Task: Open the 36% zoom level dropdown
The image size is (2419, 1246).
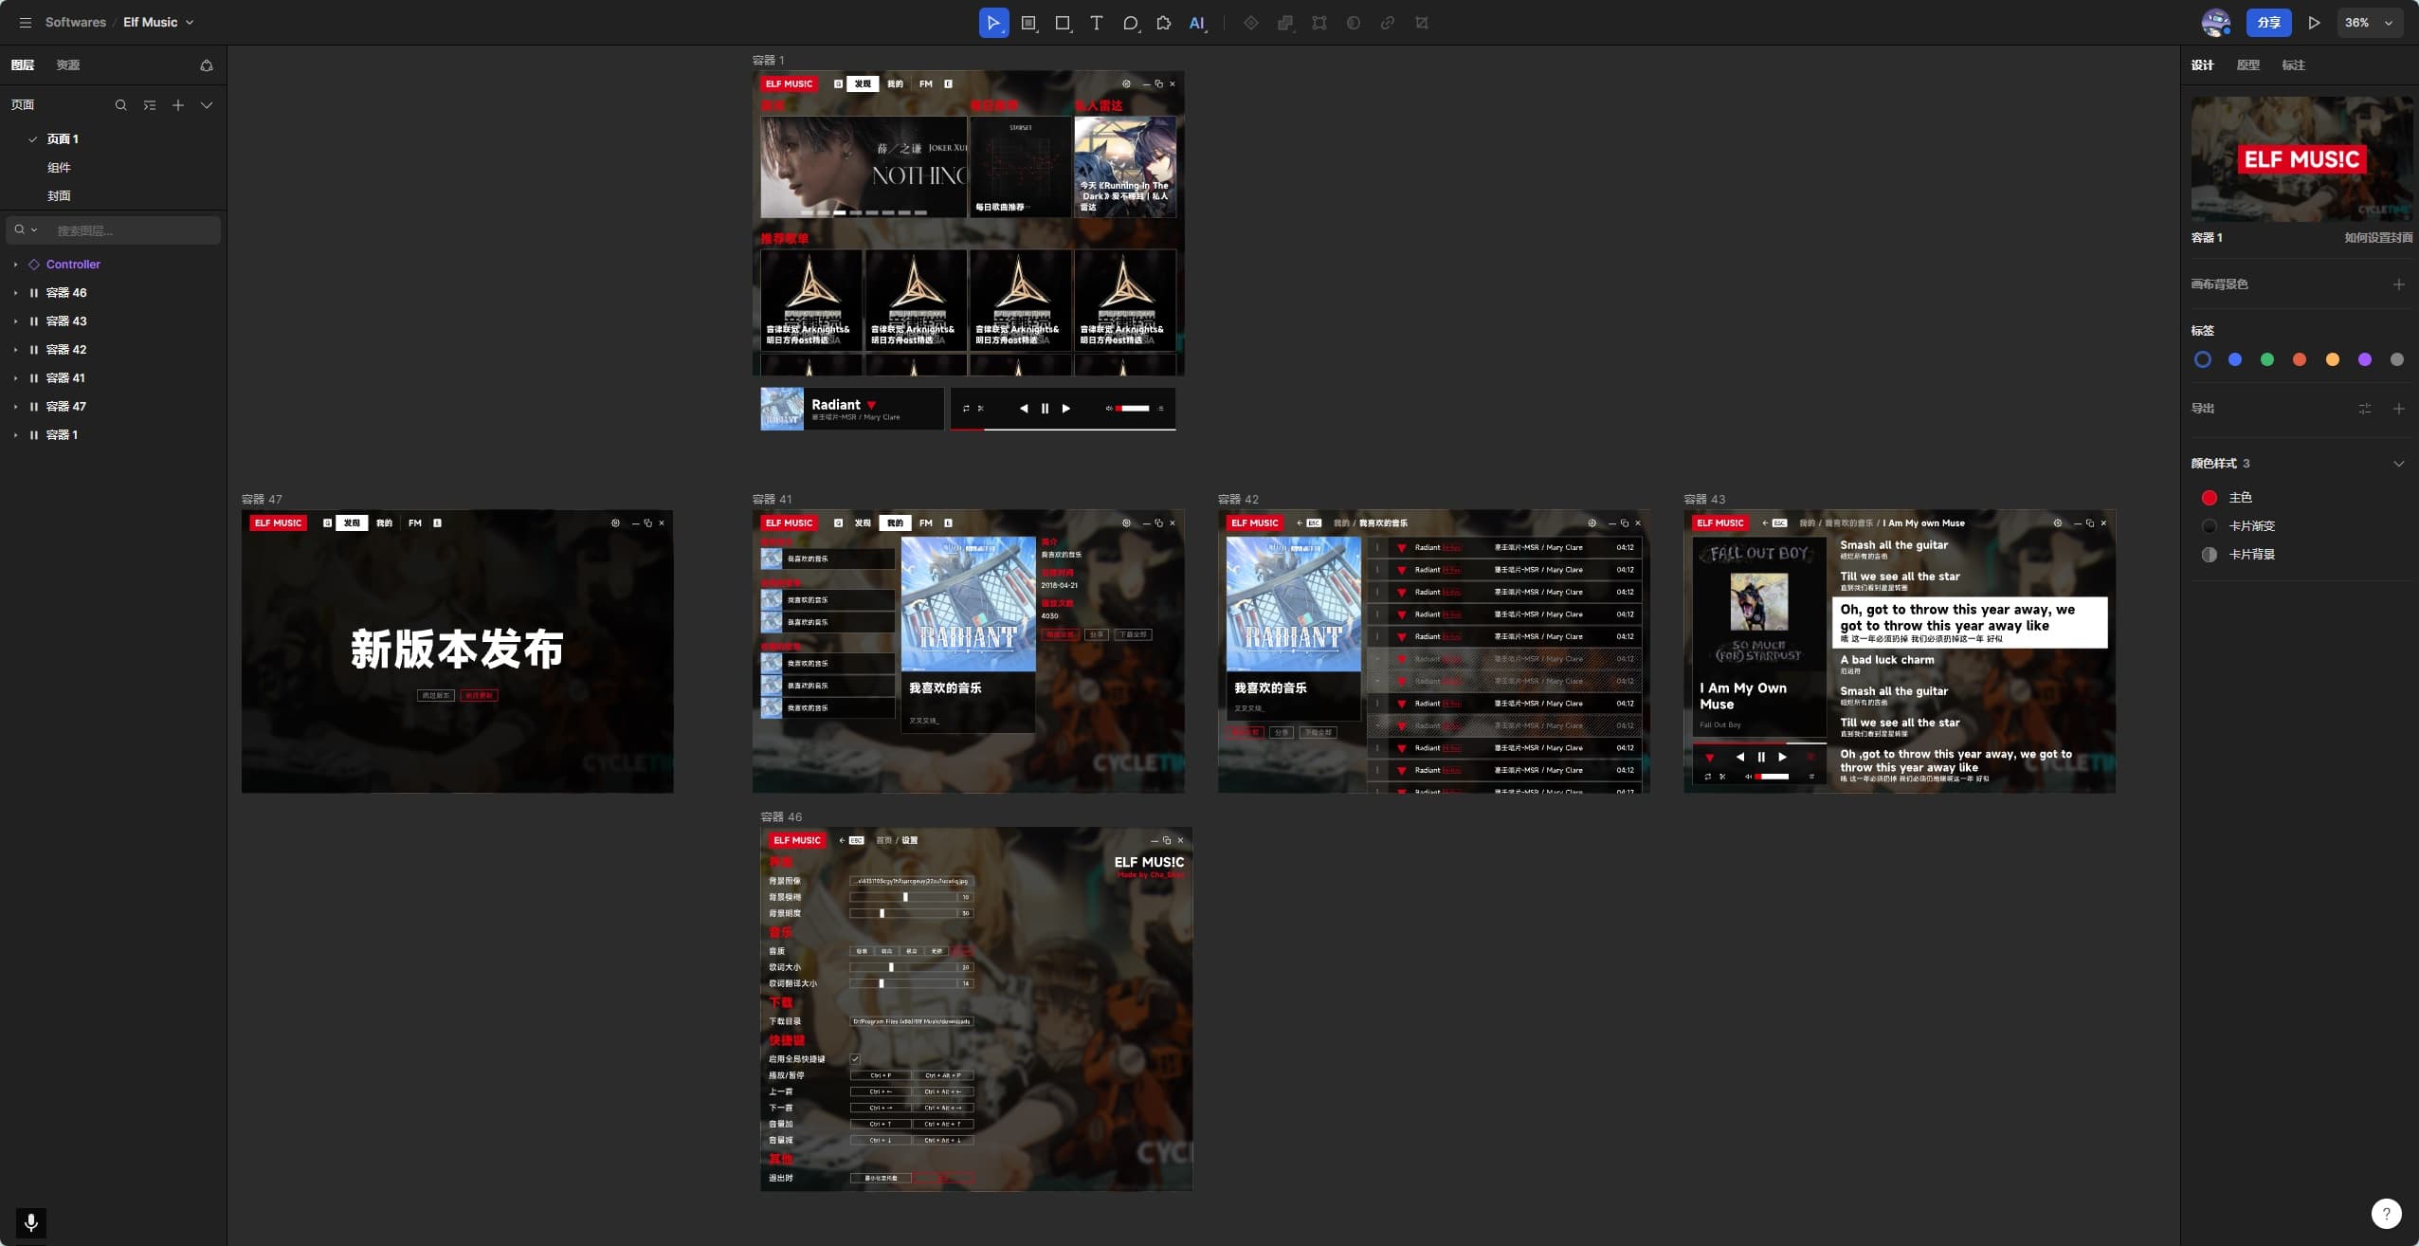Action: [2369, 23]
